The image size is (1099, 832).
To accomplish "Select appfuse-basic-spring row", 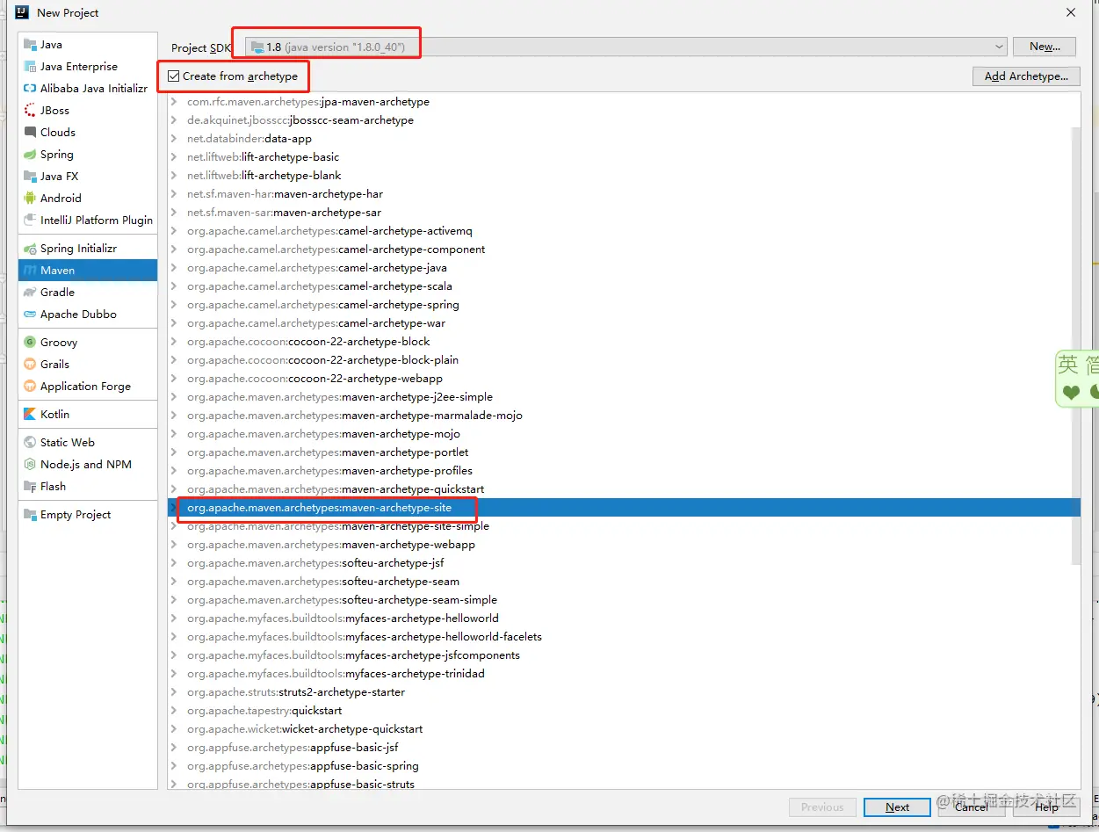I will click(x=624, y=766).
